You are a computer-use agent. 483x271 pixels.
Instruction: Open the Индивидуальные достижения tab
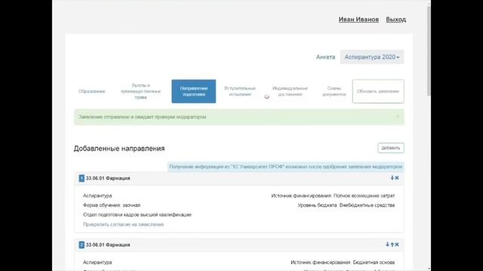click(x=290, y=91)
